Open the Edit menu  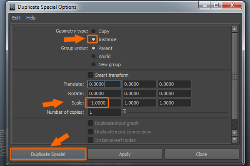click(x=16, y=18)
